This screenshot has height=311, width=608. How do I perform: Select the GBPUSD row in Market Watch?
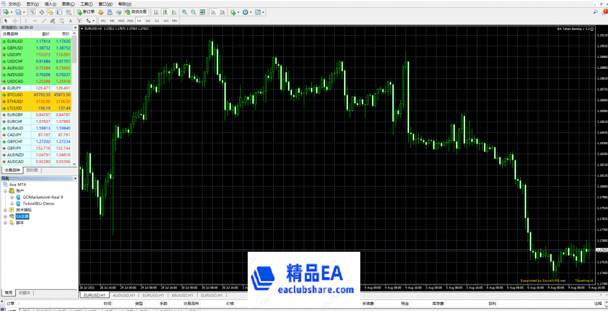37,47
